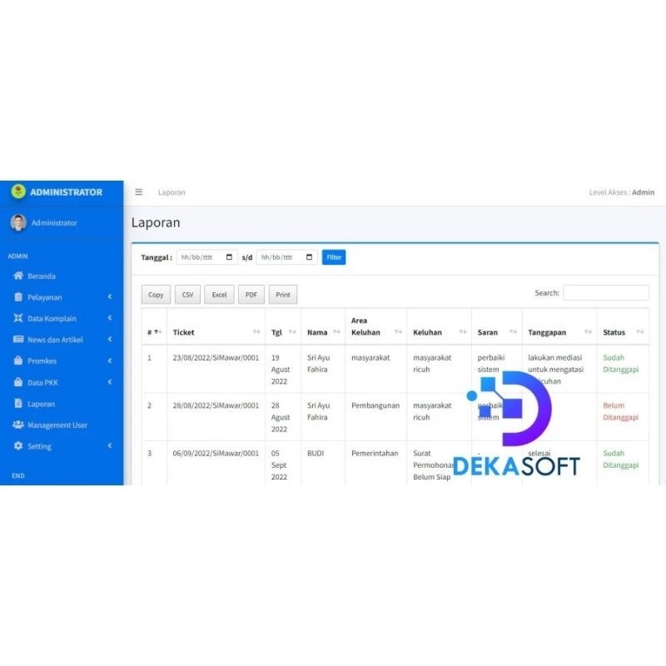Open the start date calendar picker icon
The height and width of the screenshot is (666, 666).
click(230, 257)
